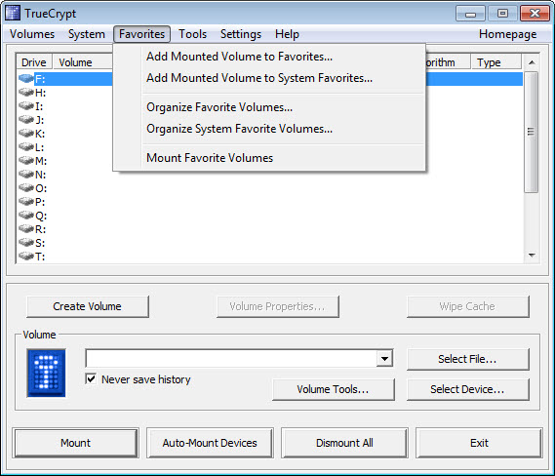Screen dimensions: 555x476
Task: Select the "Q:" drive letter text
Action: (41, 216)
